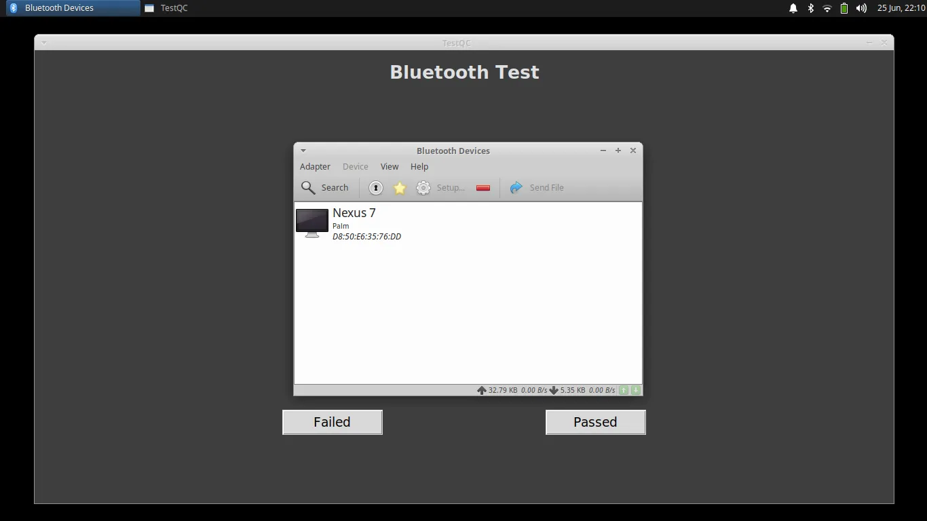Toggle the upload speed indicator in the statusbar
This screenshot has width=927, height=521.
[x=623, y=390]
